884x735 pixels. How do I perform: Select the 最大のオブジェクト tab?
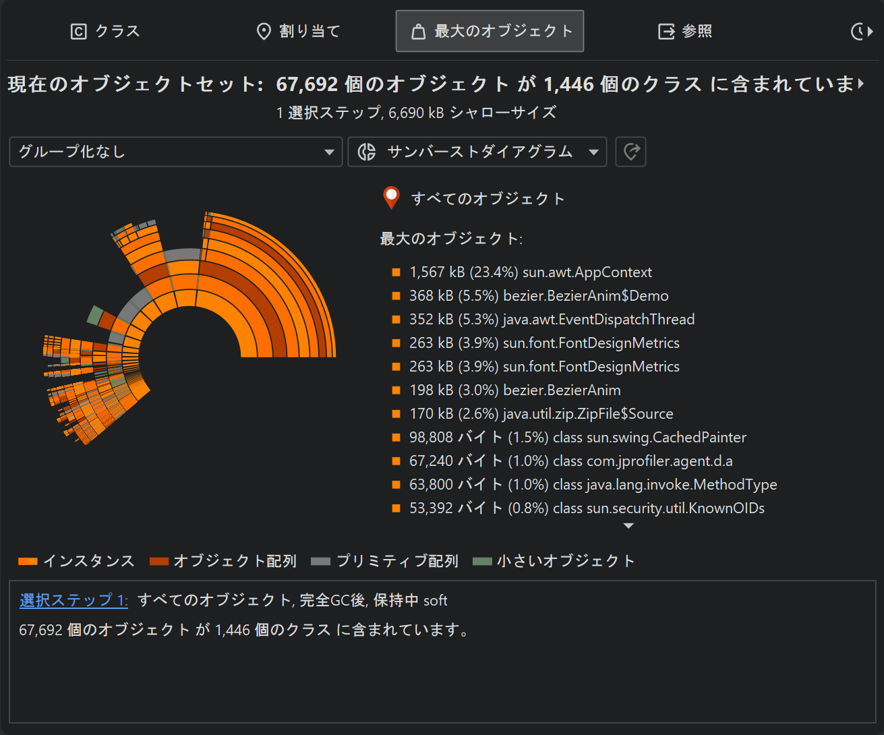pyautogui.click(x=490, y=31)
